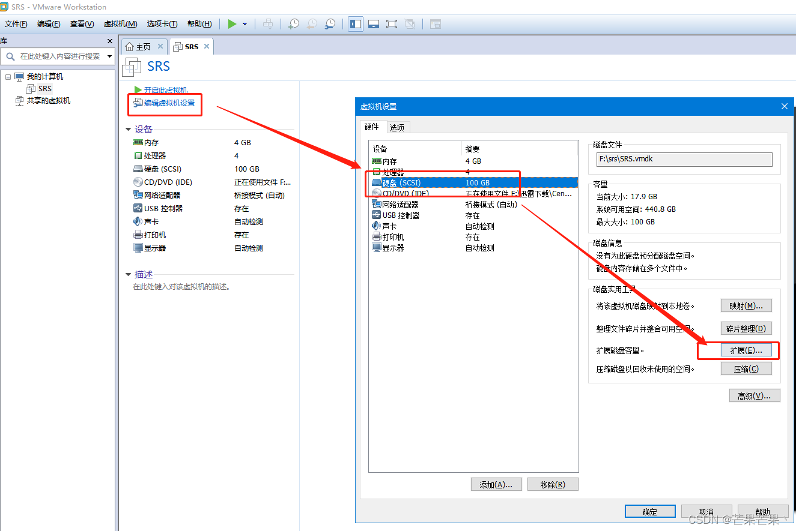This screenshot has height=531, width=796.
Task: Click the send Ctrl+Alt+Del toolbar icon
Action: coord(268,24)
